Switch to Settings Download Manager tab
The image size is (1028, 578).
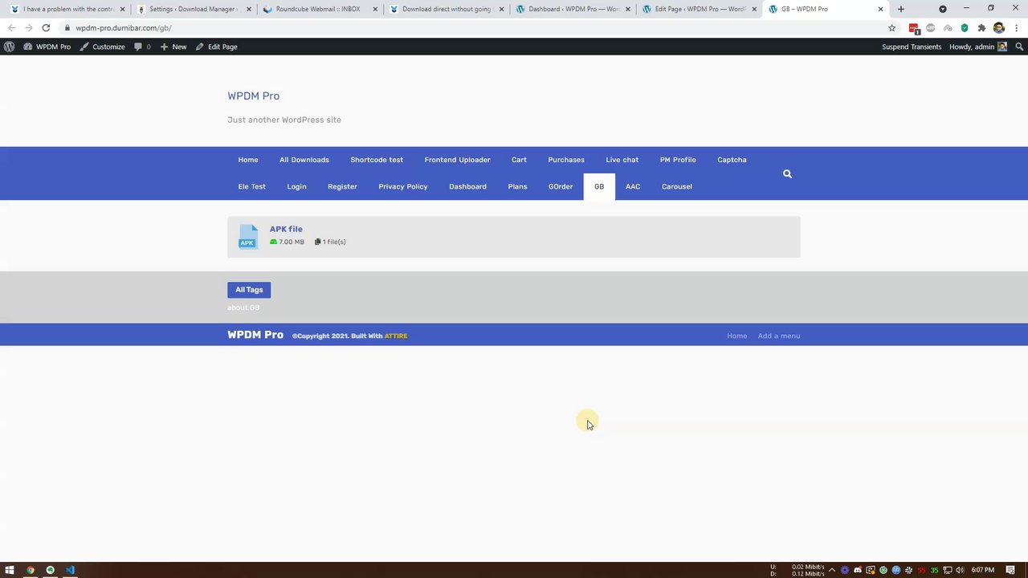(x=193, y=9)
